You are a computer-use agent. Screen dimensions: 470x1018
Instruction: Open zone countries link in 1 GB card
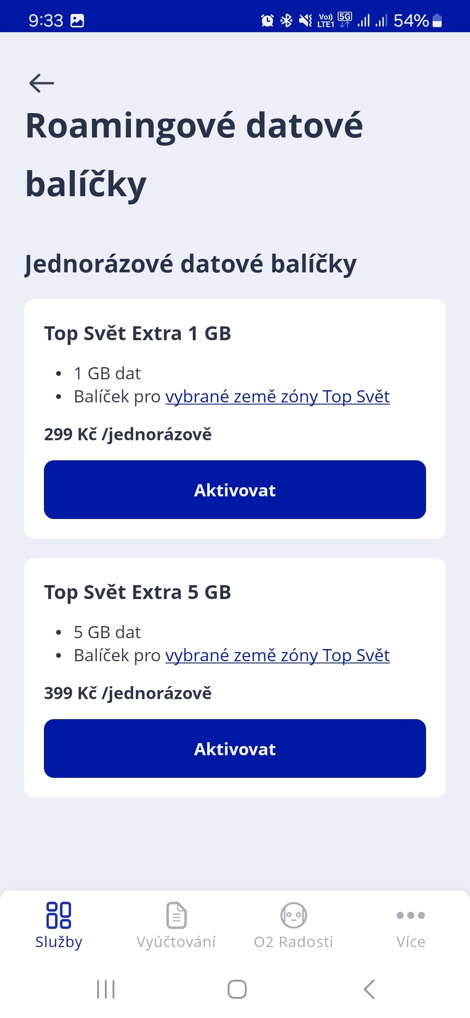point(277,397)
